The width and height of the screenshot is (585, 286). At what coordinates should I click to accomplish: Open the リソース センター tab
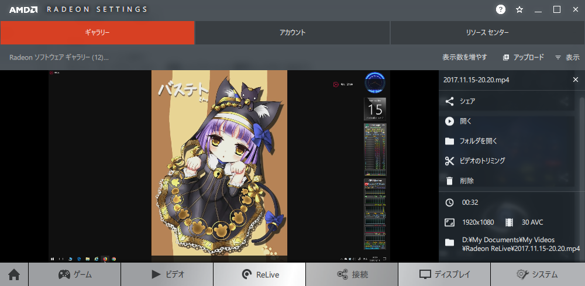click(487, 32)
